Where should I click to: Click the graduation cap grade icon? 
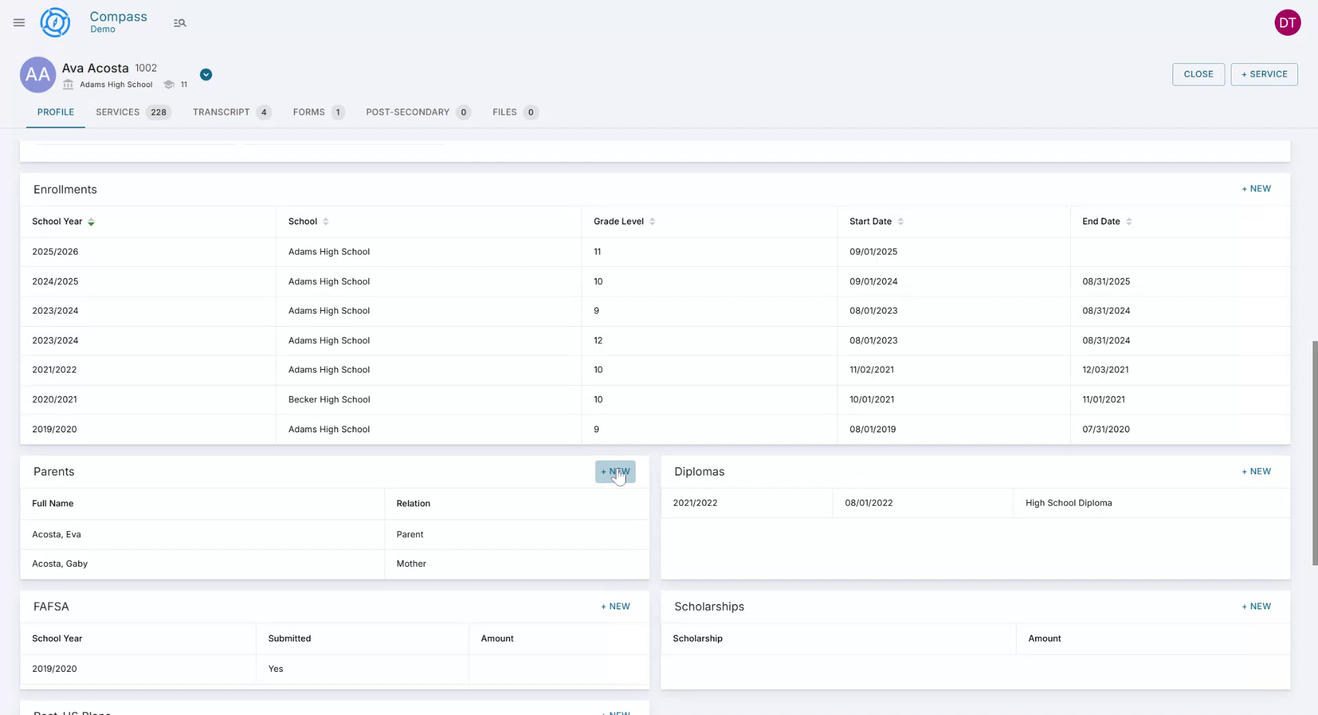(169, 84)
